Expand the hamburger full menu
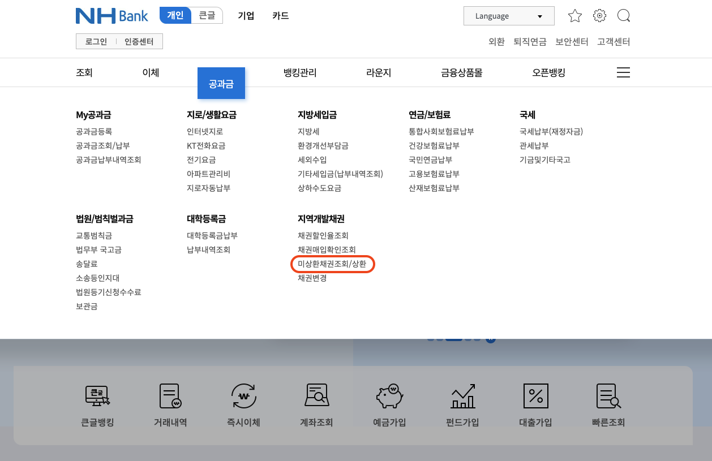 623,72
